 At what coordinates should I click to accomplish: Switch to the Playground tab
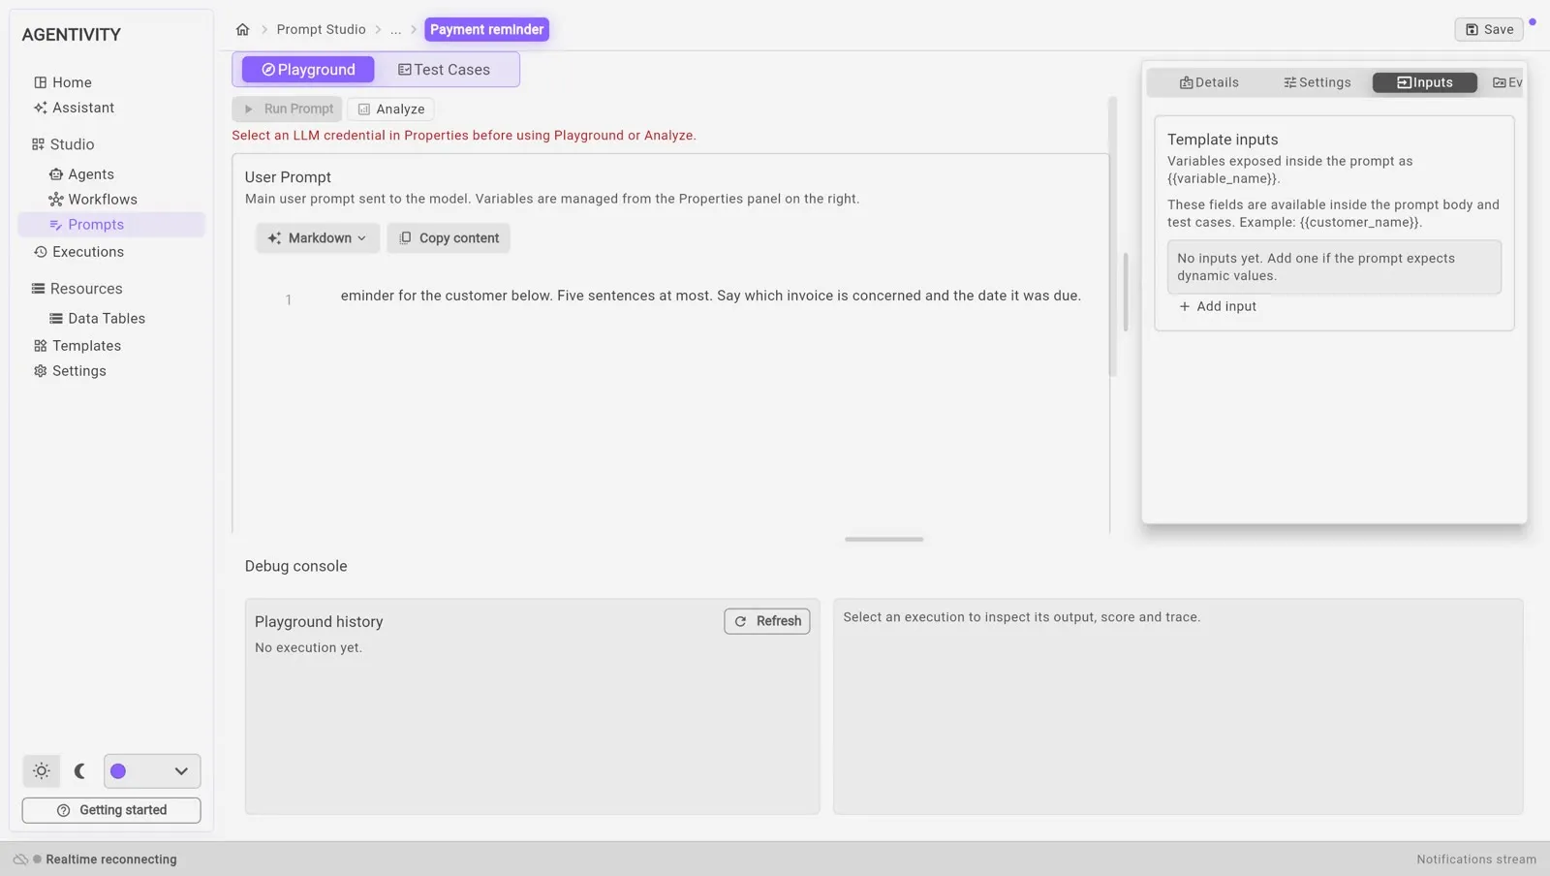pos(308,70)
